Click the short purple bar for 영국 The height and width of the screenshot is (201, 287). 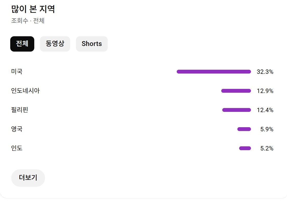(x=244, y=129)
